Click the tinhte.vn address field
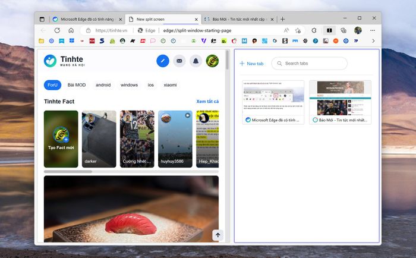This screenshot has height=258, width=416. 111,30
